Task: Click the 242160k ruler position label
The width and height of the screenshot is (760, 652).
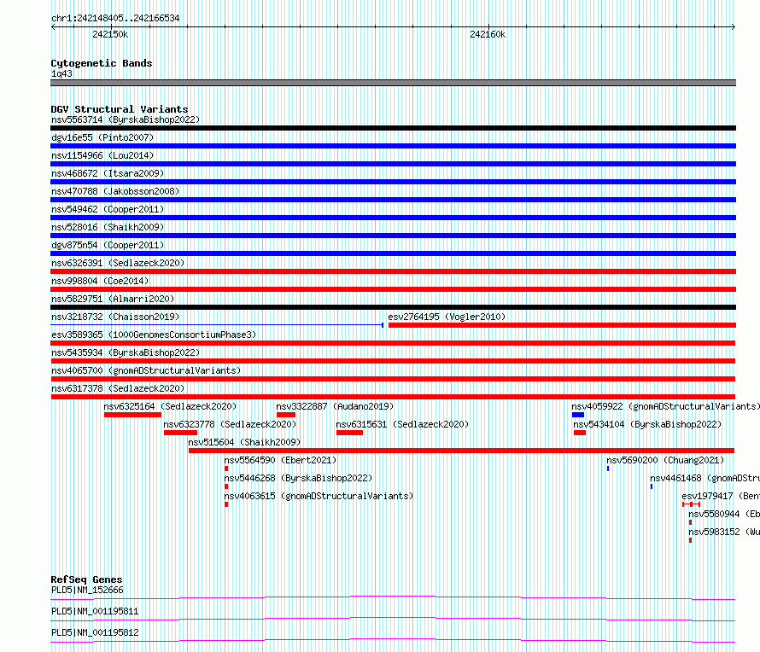Action: (x=488, y=34)
